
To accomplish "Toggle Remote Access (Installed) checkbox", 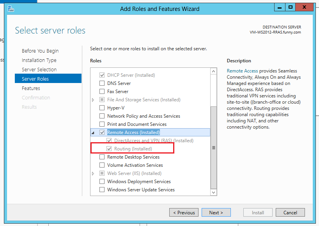I will pyautogui.click(x=102, y=132).
